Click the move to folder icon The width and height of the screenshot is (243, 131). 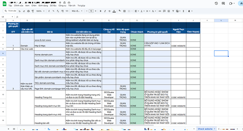point(64,2)
